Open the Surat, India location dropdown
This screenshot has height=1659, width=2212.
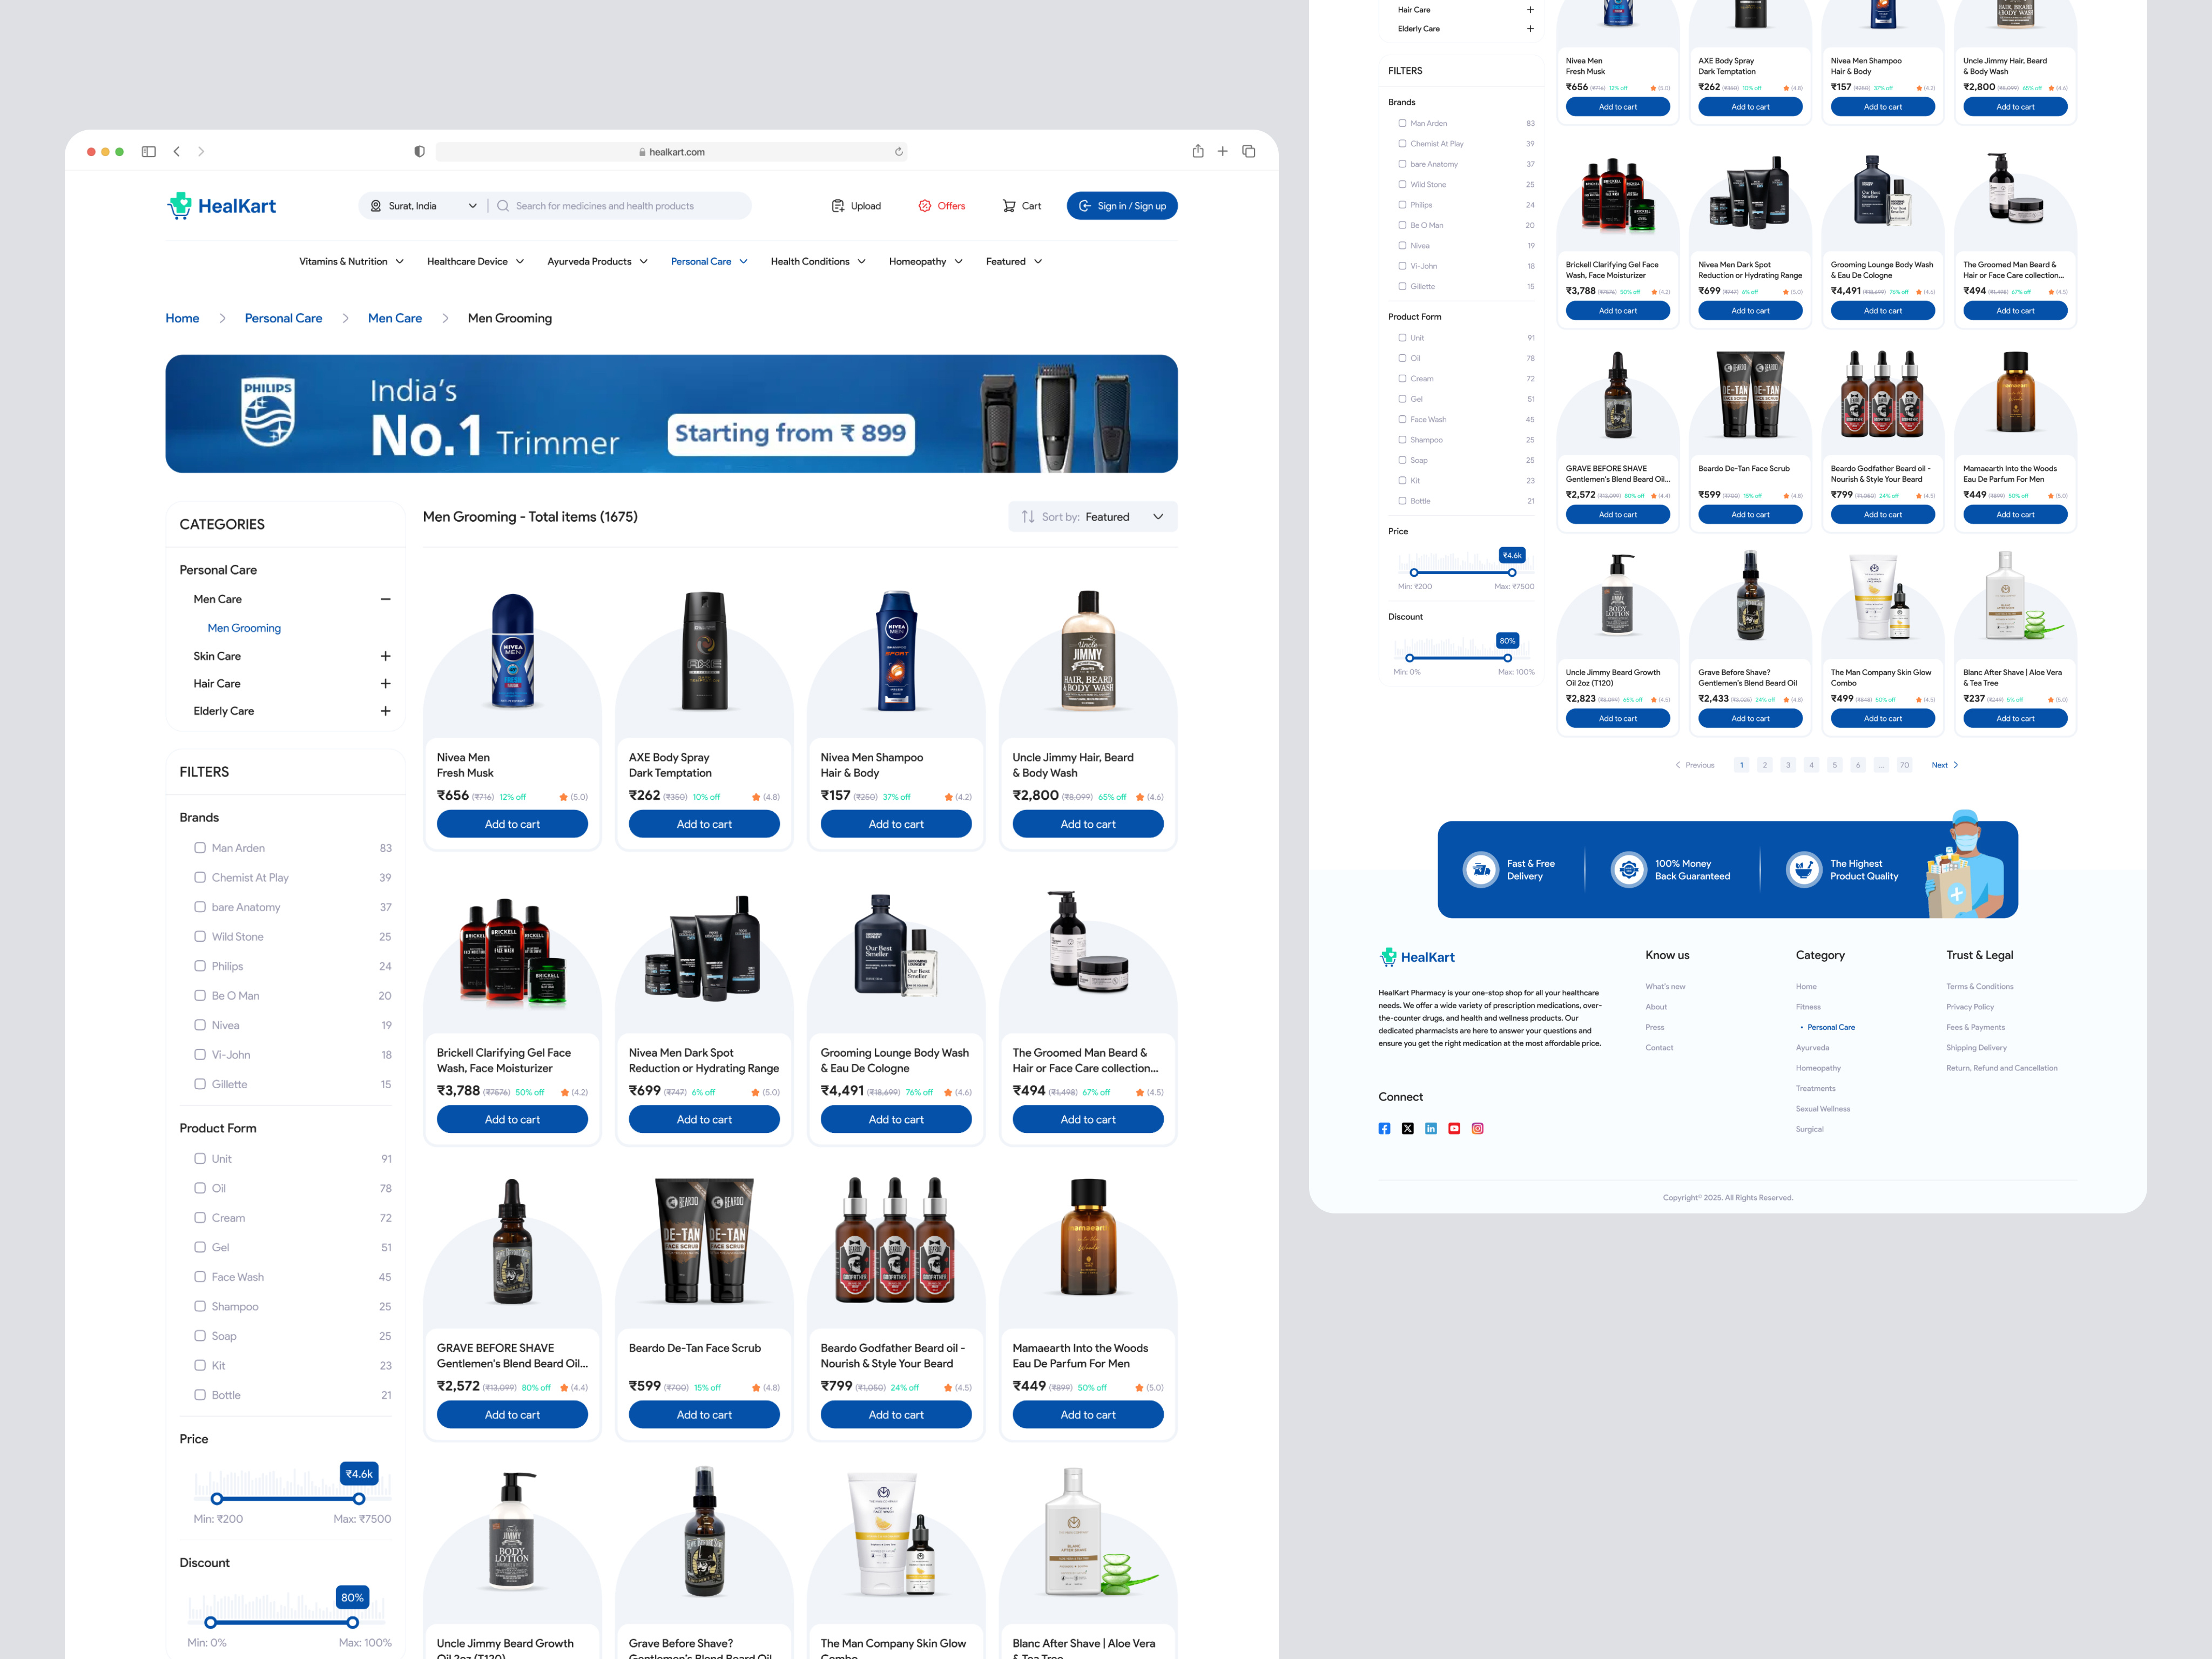point(422,205)
